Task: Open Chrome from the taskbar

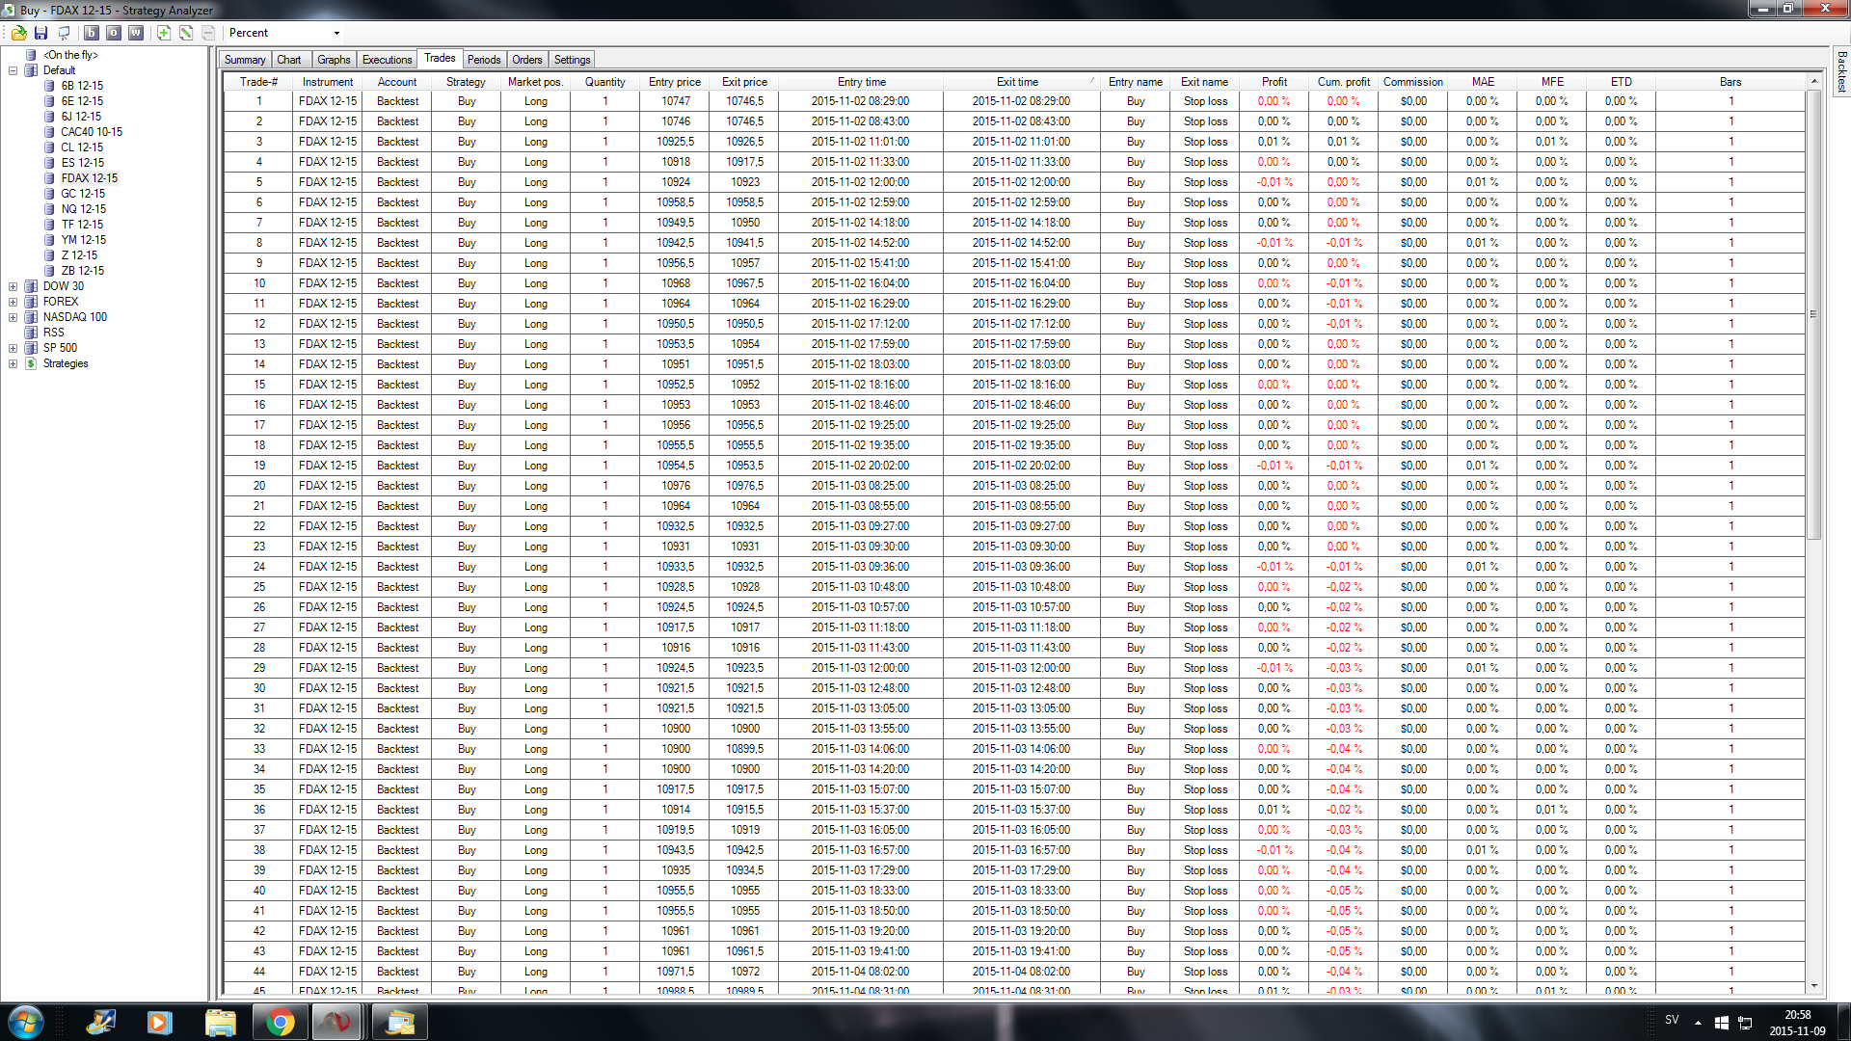Action: 281,1022
